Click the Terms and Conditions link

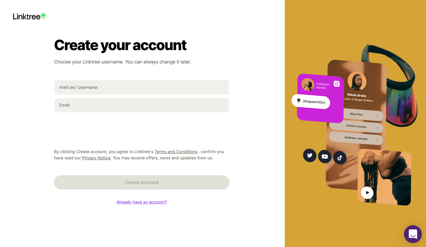(x=176, y=152)
